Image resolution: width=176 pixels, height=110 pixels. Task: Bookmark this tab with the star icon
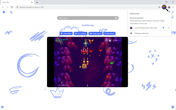(x=159, y=7)
